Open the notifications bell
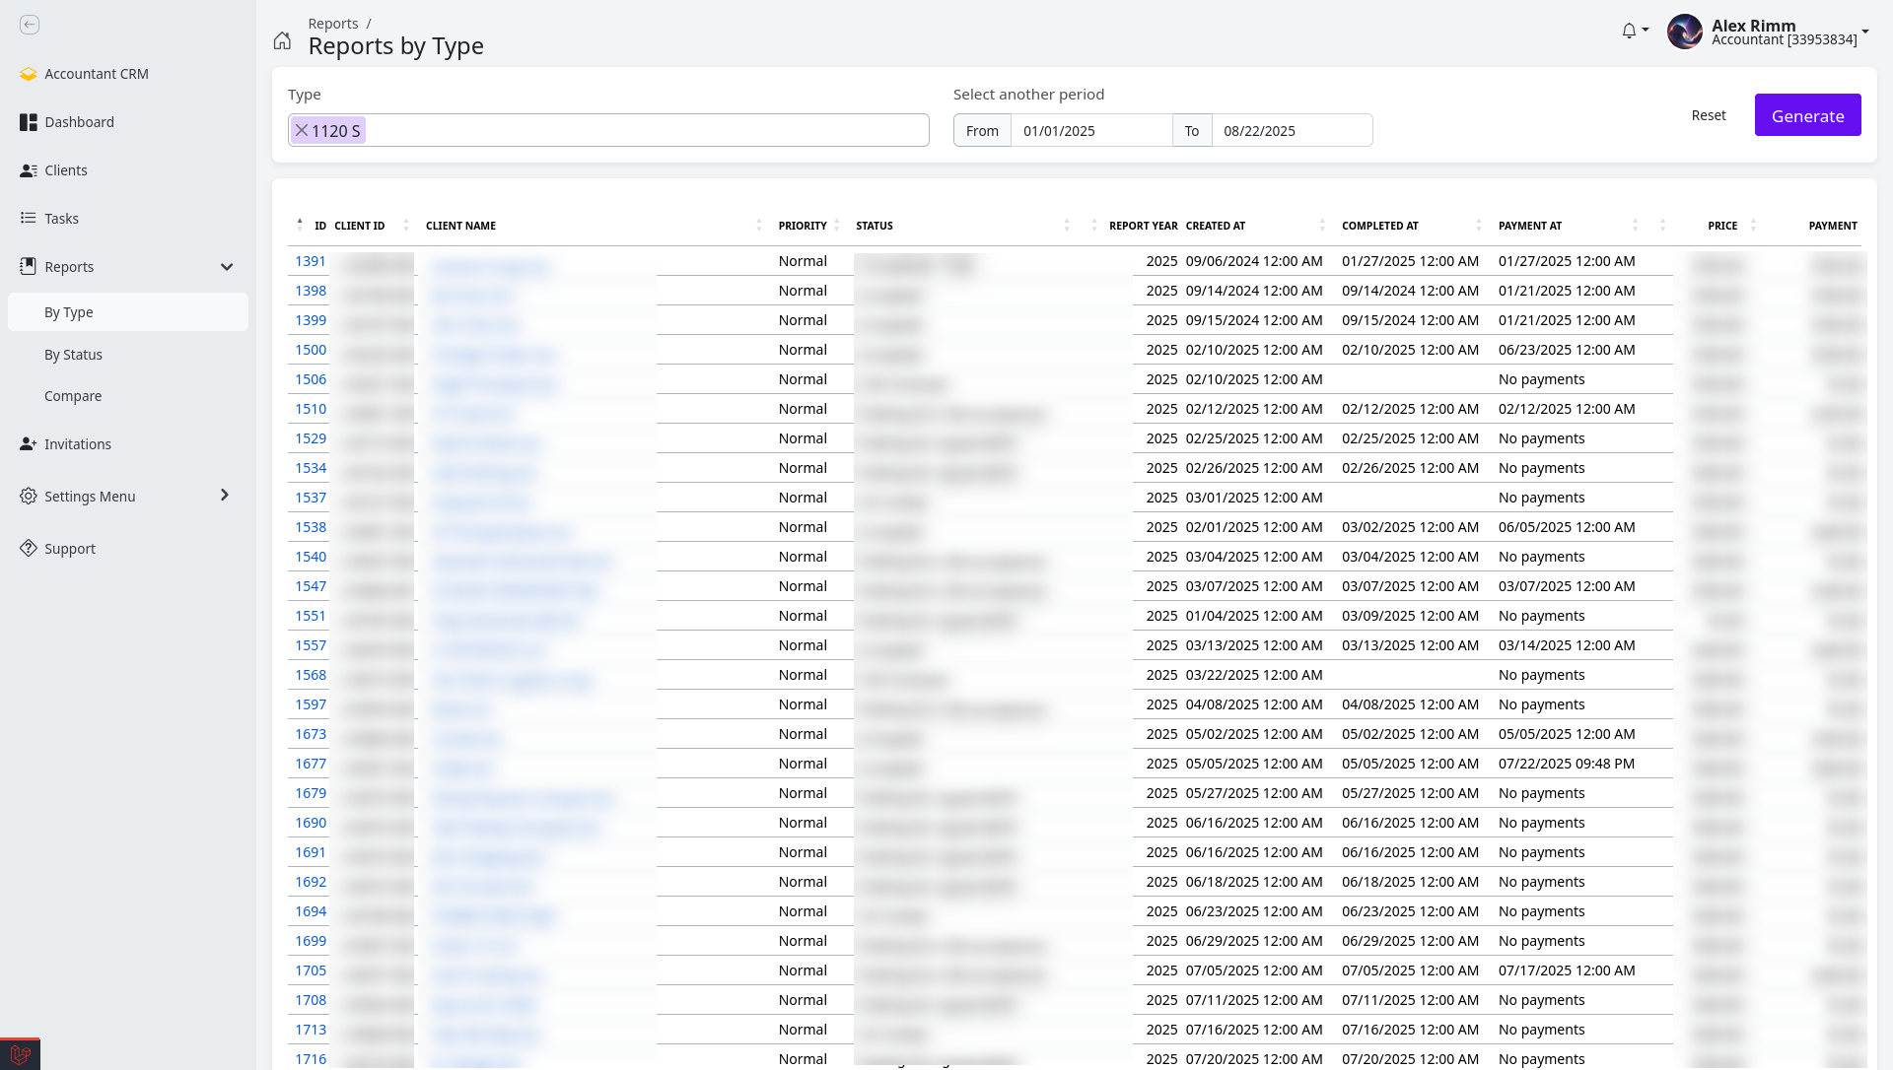Screen dimensions: 1893x1070 [x=1629, y=32]
